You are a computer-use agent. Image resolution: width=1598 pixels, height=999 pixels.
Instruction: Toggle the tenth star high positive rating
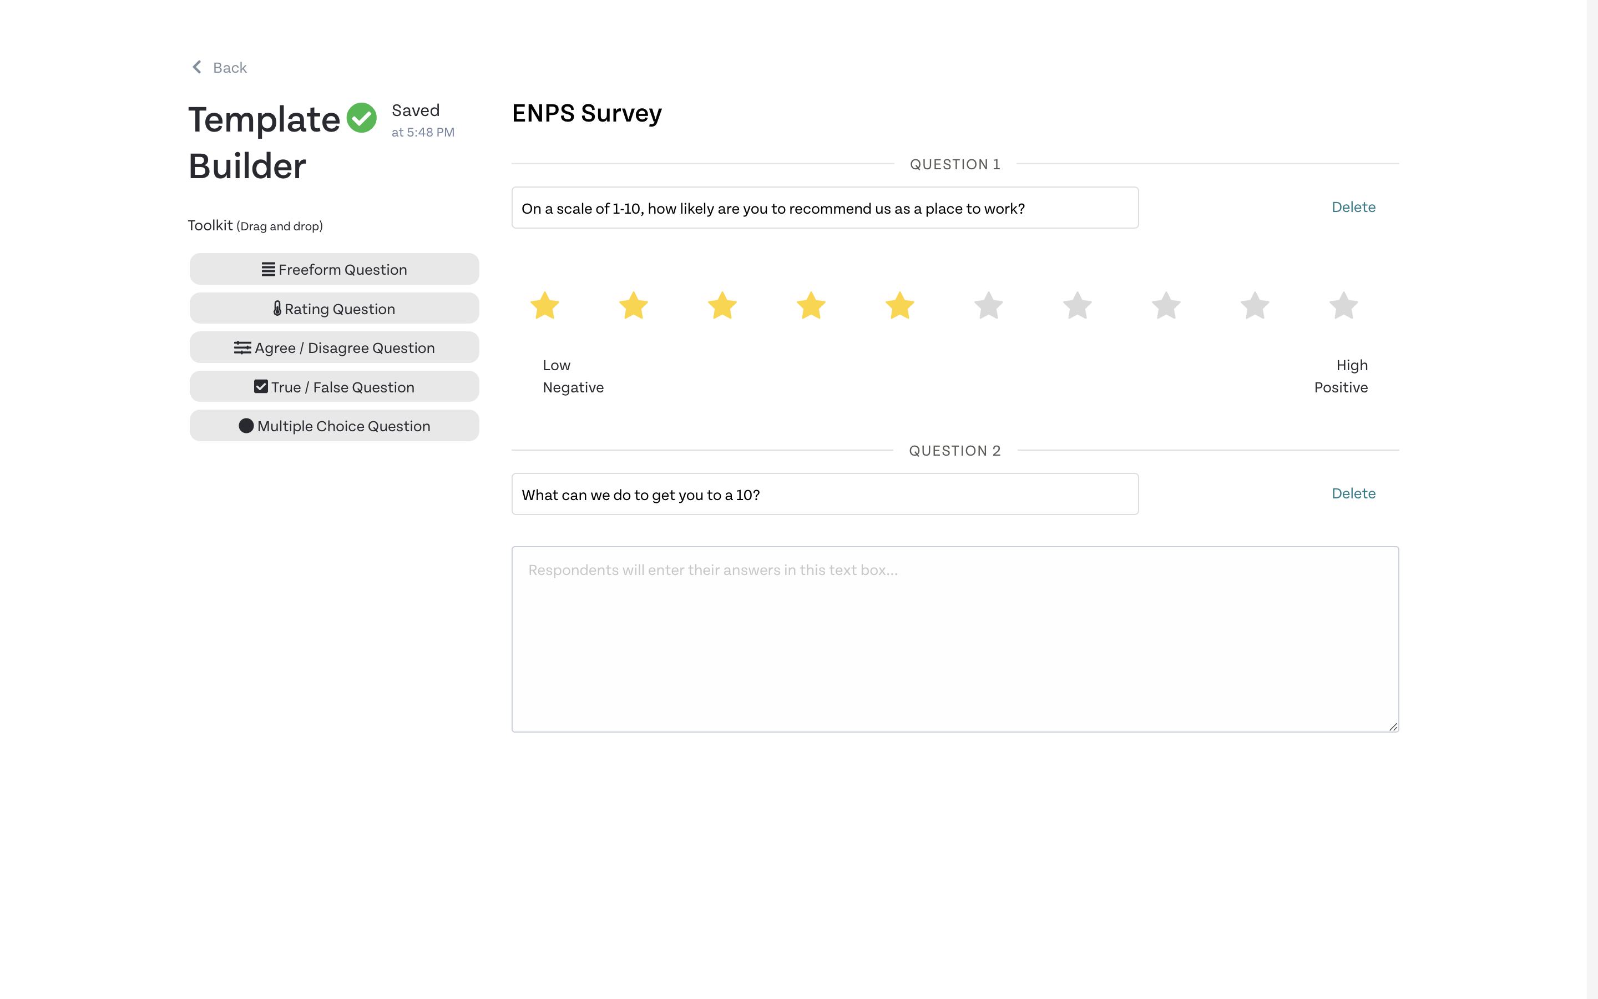(1343, 306)
